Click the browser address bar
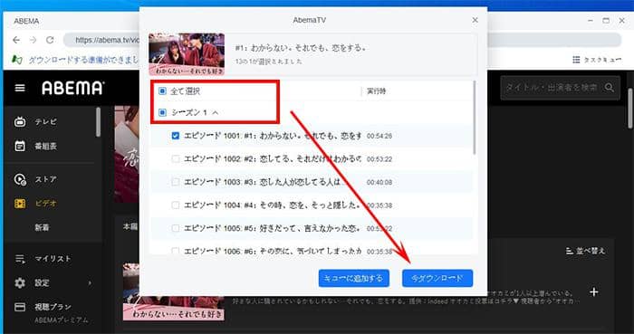The image size is (634, 334). (342, 40)
